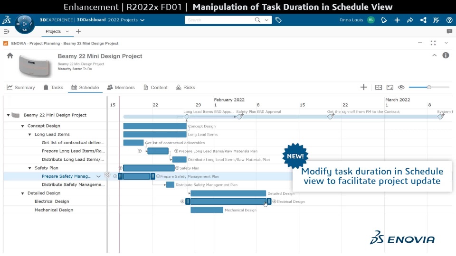Select the Projects dashboard tab
456x256 pixels.
tap(53, 31)
